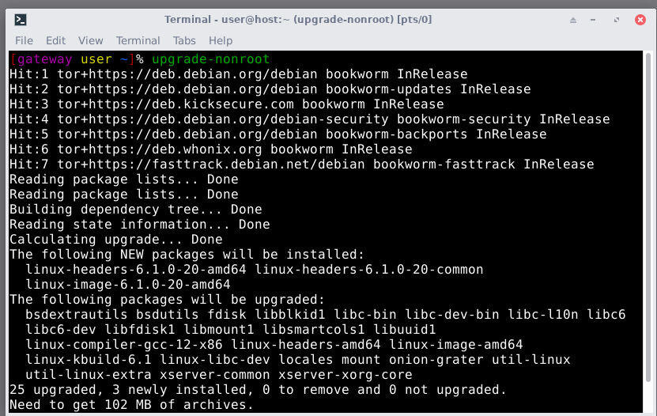This screenshot has width=657, height=416.
Task: Minimize the terminal window
Action: coord(593,20)
